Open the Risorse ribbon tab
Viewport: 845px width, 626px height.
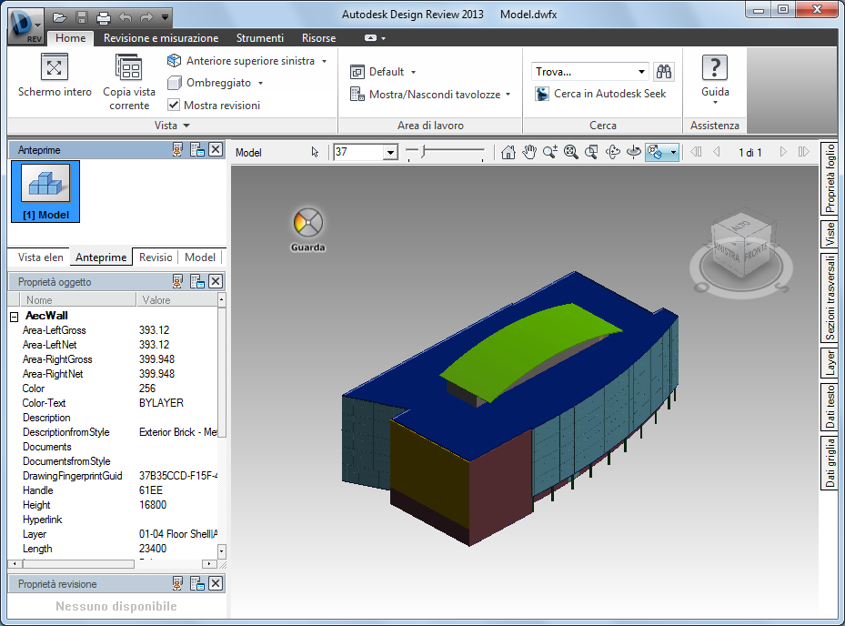pyautogui.click(x=318, y=38)
